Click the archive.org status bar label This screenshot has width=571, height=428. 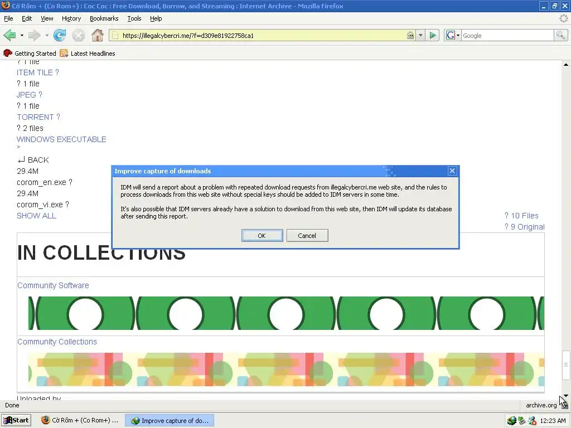point(541,405)
